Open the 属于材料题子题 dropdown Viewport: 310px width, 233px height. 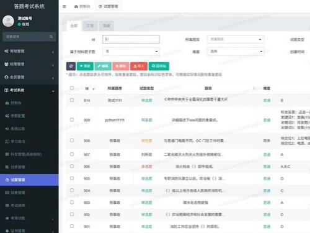point(131,52)
